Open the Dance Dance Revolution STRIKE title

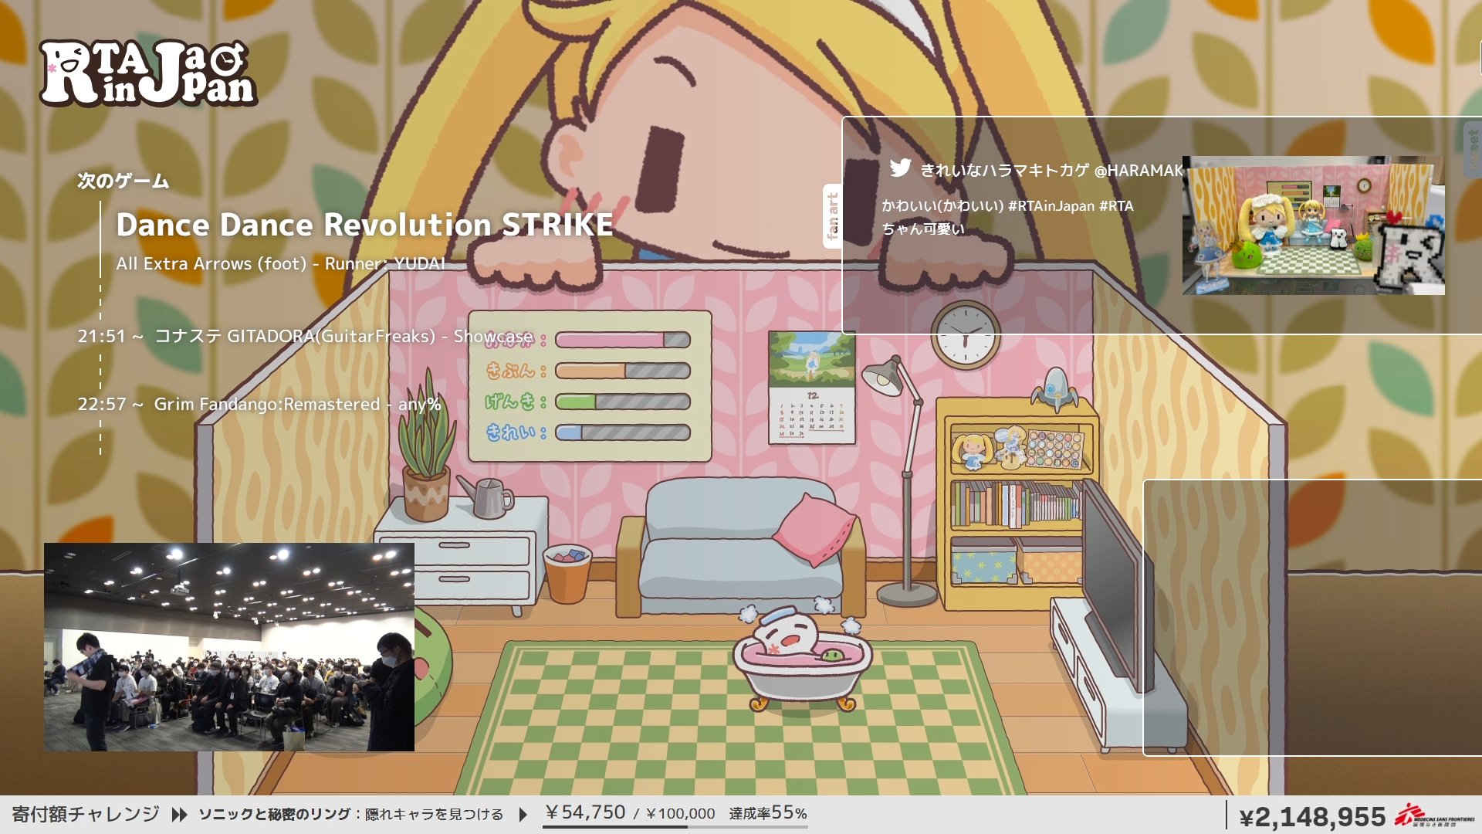[364, 225]
